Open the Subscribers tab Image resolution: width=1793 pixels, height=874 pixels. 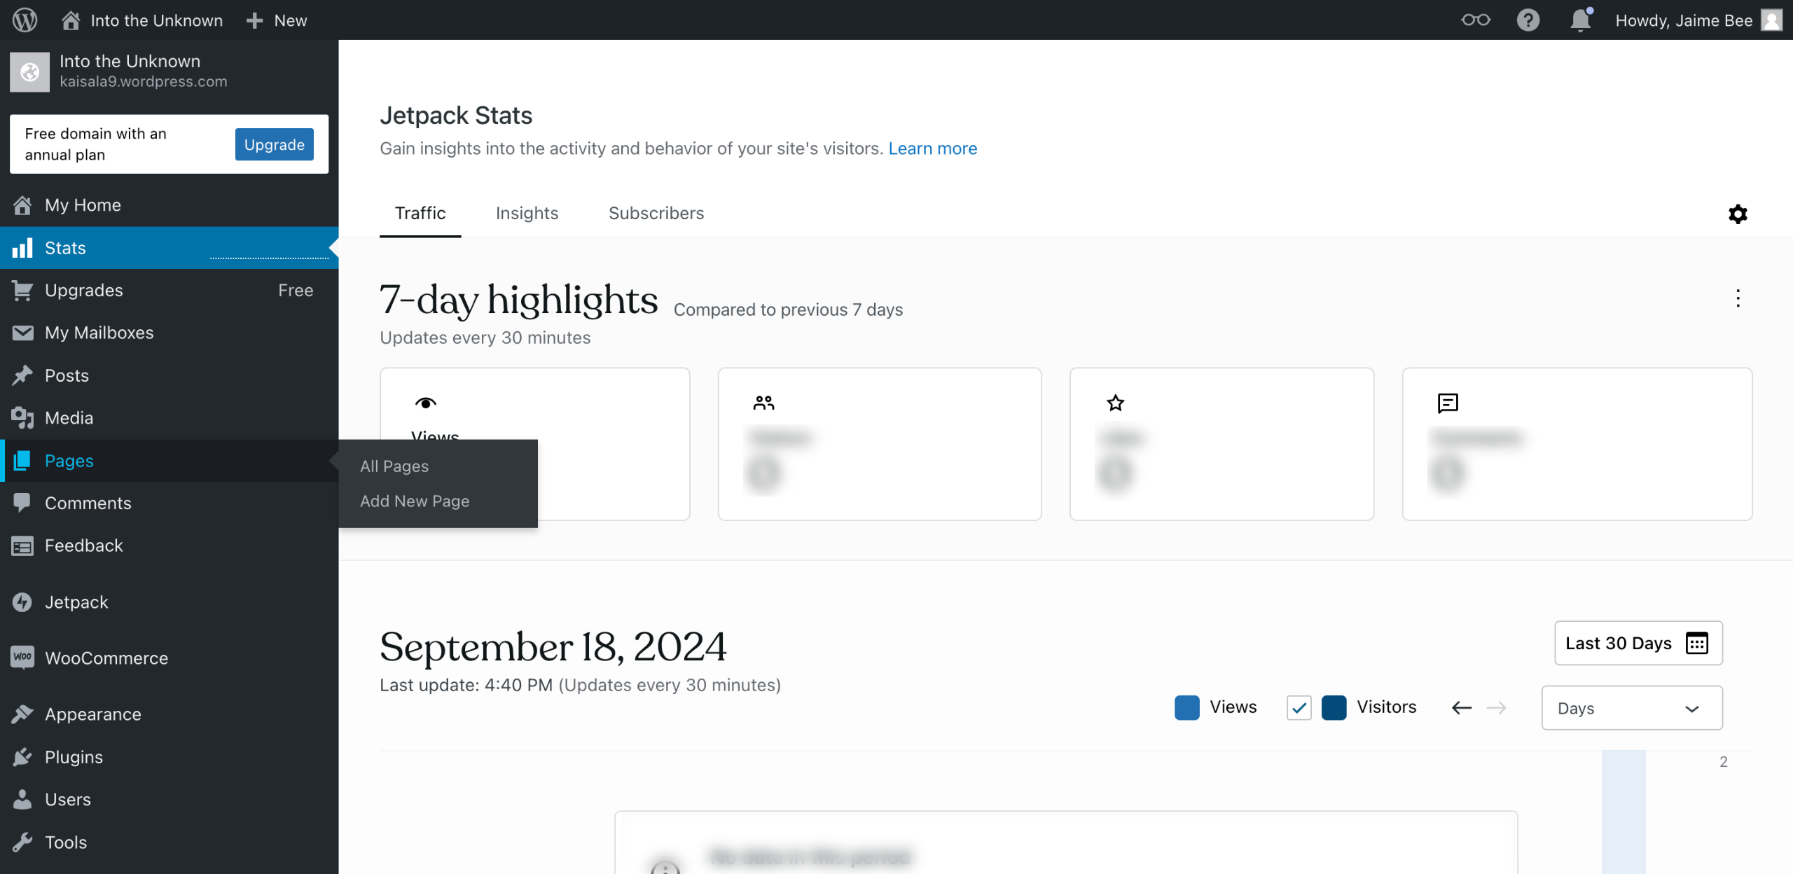(x=656, y=213)
